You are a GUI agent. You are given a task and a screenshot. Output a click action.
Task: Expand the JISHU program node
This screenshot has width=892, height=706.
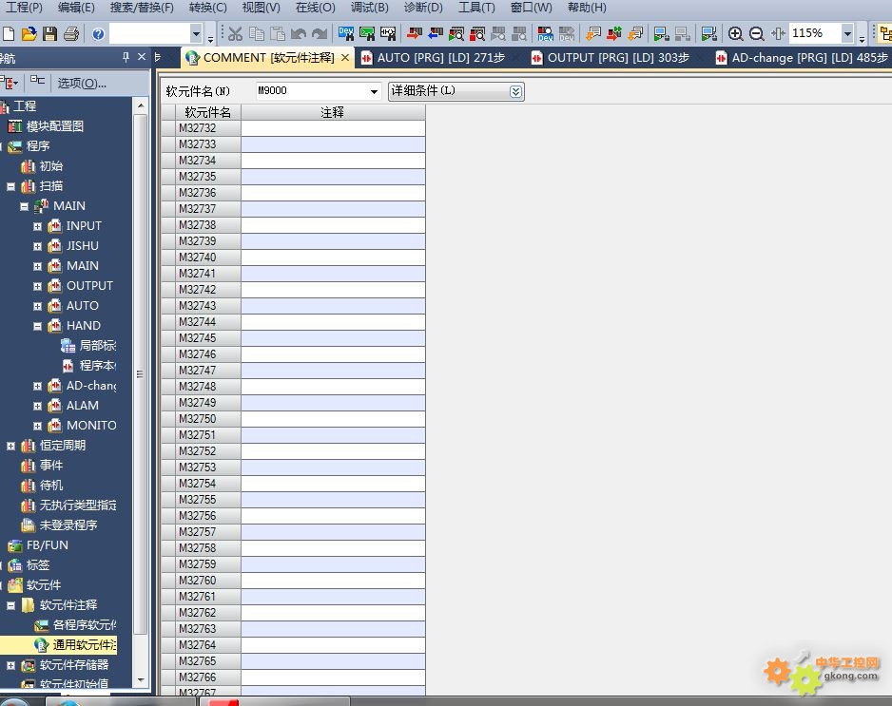coord(37,246)
